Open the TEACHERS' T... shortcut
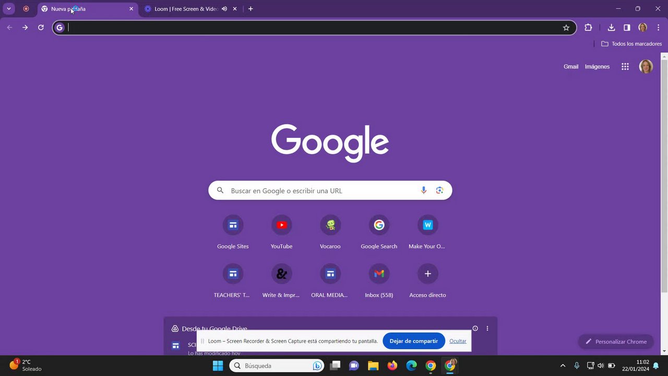The height and width of the screenshot is (376, 668). [233, 281]
